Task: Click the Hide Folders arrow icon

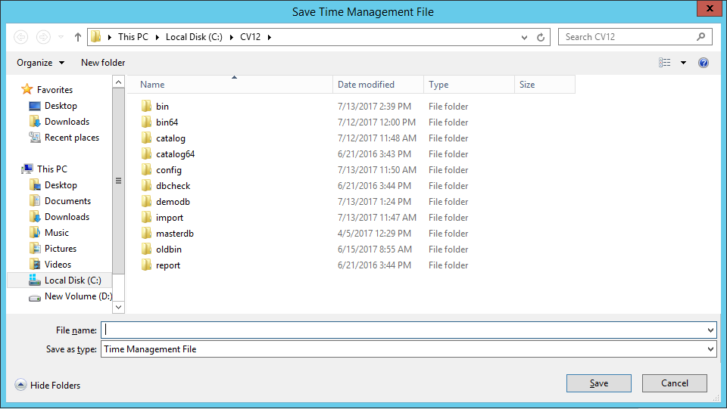Action: [20, 385]
